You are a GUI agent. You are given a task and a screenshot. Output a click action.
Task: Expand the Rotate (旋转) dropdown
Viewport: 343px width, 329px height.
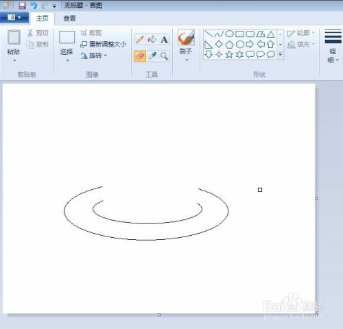[x=106, y=56]
